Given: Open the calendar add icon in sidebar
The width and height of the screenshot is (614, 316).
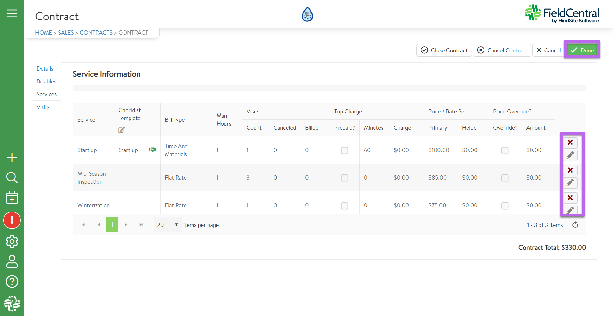Looking at the screenshot, I should (x=12, y=198).
